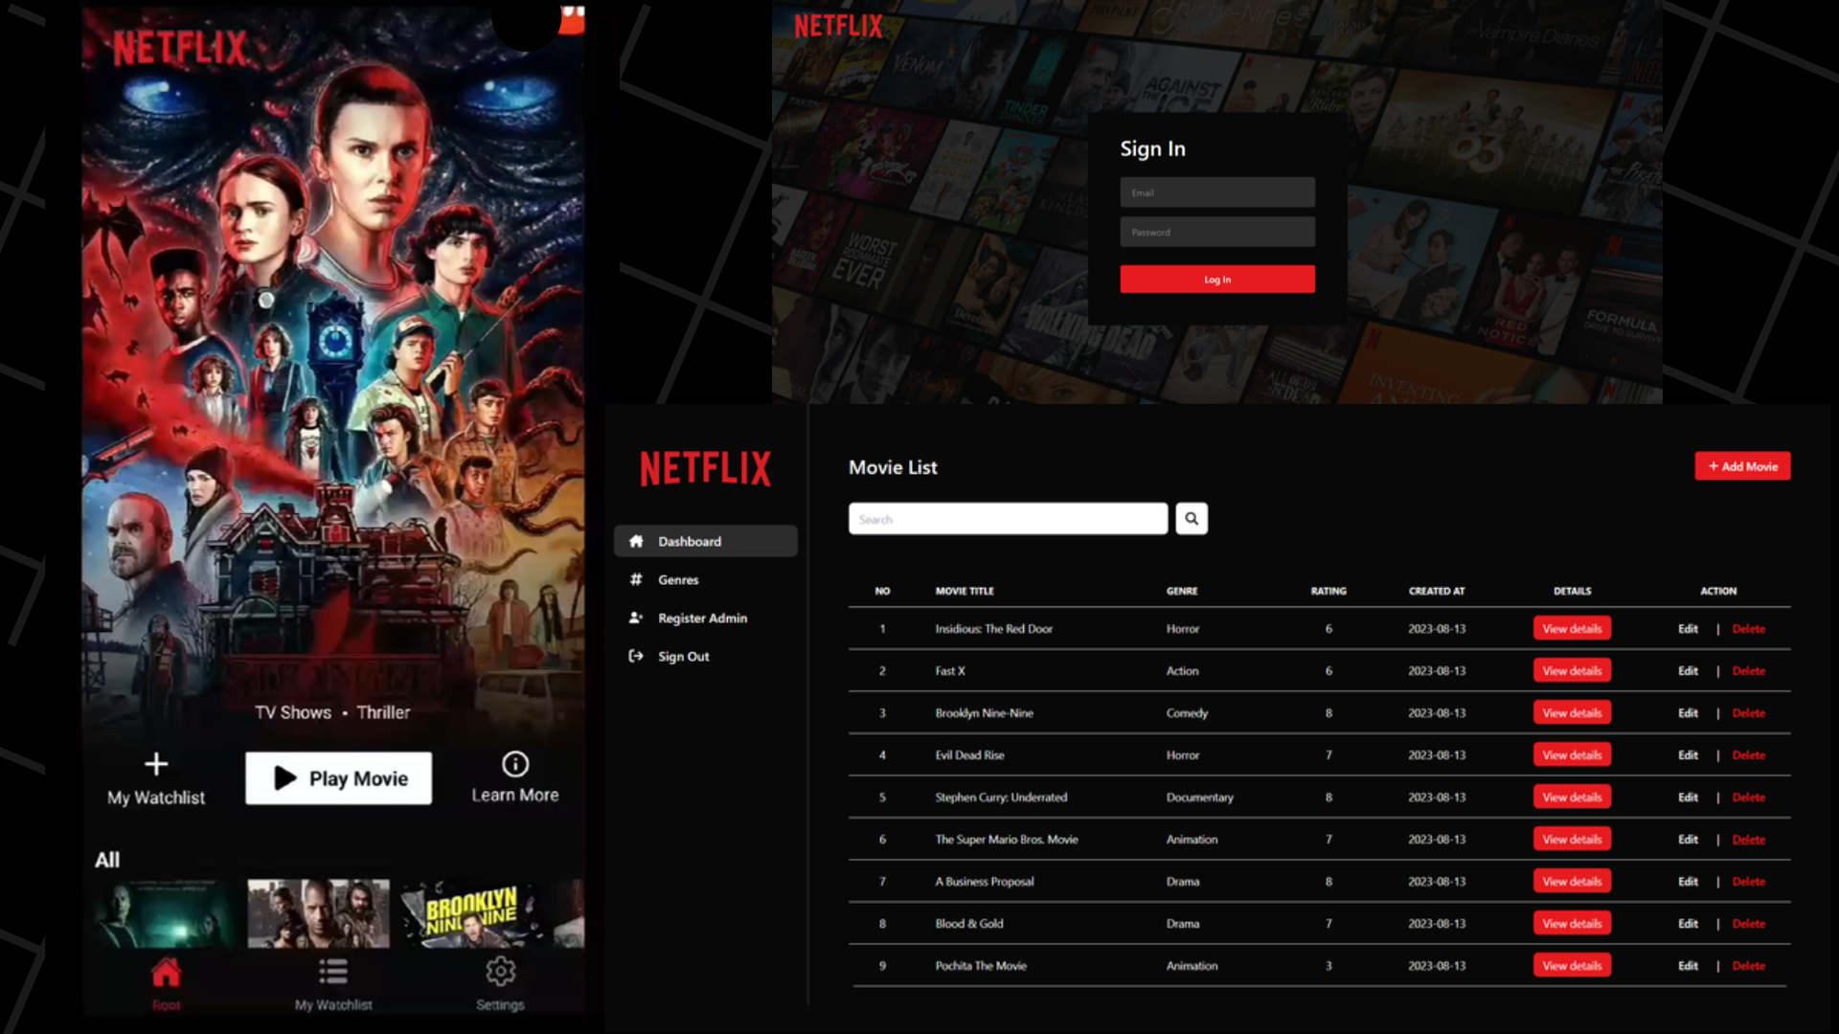Viewport: 1839px width, 1034px height.
Task: Edit the Blood & Gold entry
Action: [x=1688, y=924]
